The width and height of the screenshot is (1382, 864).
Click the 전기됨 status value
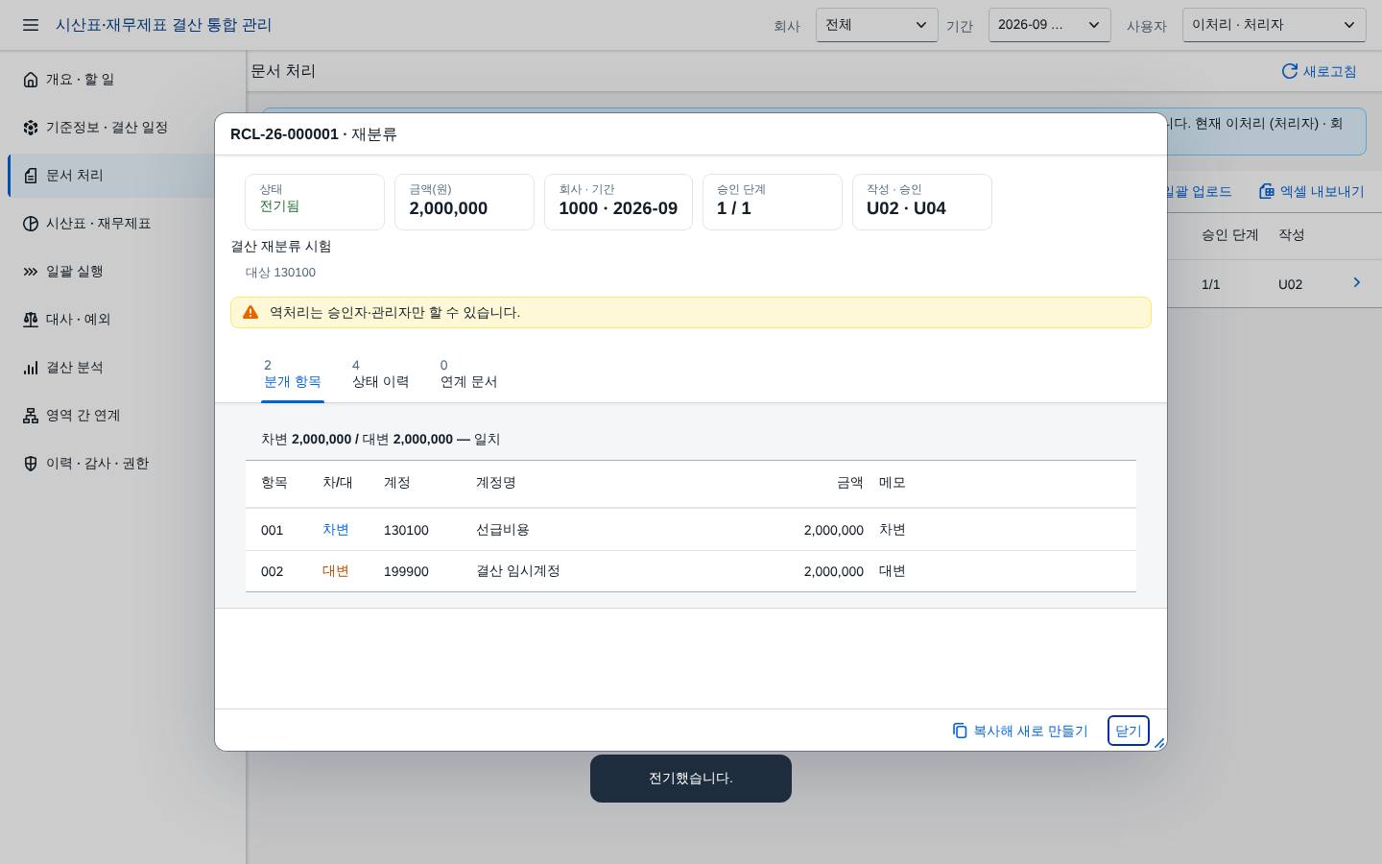[x=279, y=206]
